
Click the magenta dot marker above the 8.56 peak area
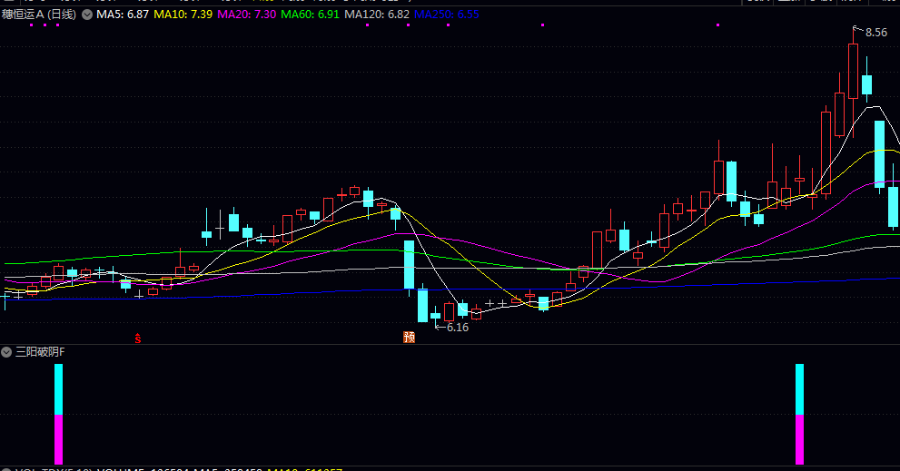click(x=717, y=25)
